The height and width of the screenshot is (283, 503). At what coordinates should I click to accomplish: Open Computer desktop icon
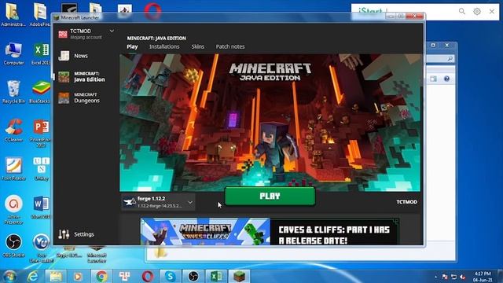13,54
